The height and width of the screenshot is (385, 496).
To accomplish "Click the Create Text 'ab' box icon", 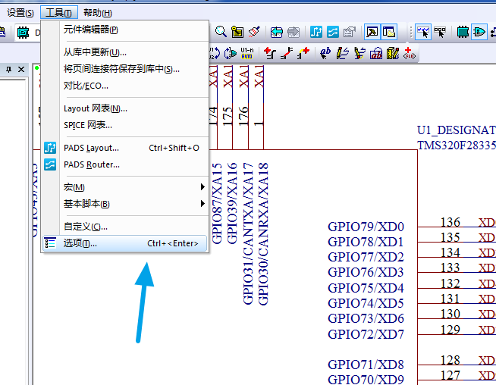I will click(376, 53).
